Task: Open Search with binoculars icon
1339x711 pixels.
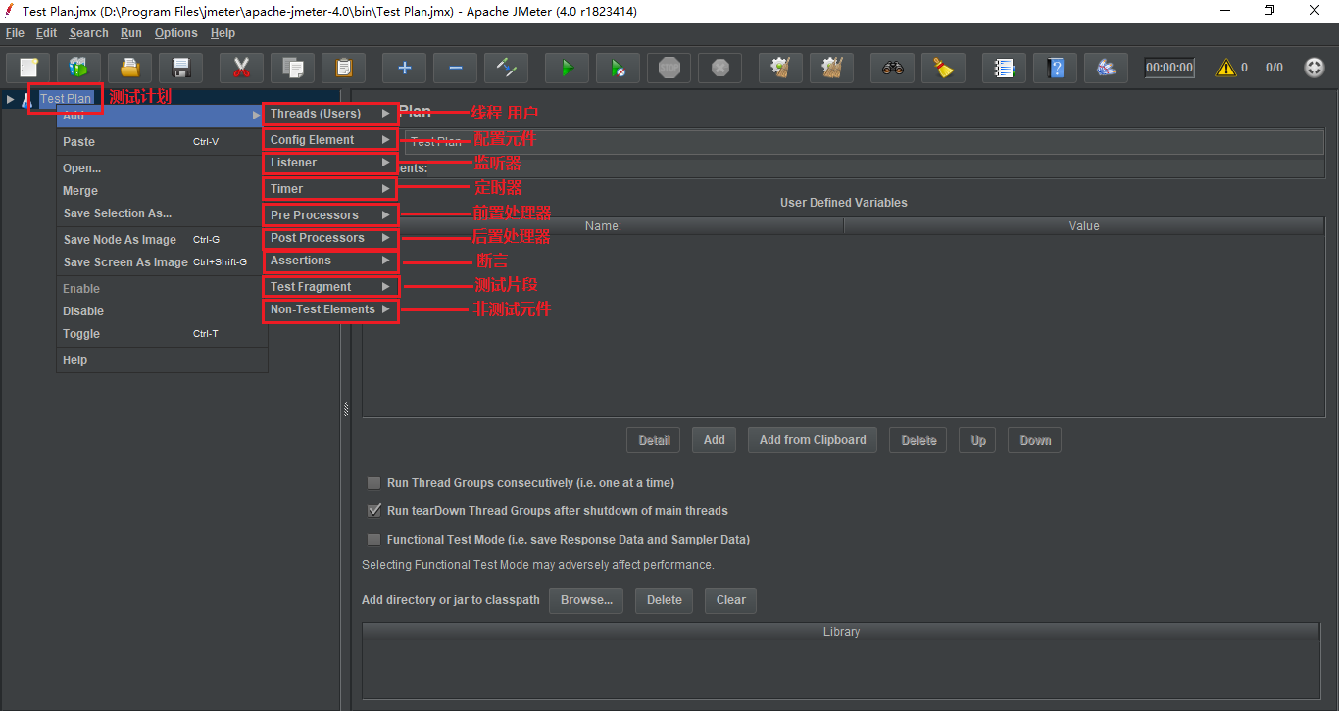Action: pyautogui.click(x=892, y=68)
